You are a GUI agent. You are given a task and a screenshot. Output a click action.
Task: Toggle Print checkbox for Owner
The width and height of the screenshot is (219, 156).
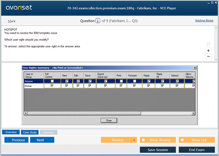(x=121, y=86)
